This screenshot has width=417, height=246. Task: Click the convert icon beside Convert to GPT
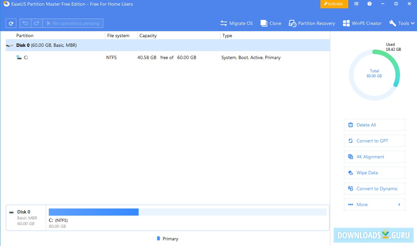(x=350, y=141)
